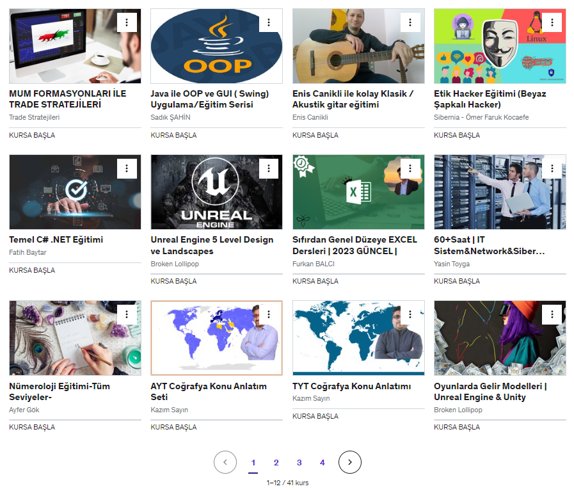Open the AYT Coğrafya world map thumbnail
Viewport: 574px width, 491px height.
pyautogui.click(x=216, y=338)
